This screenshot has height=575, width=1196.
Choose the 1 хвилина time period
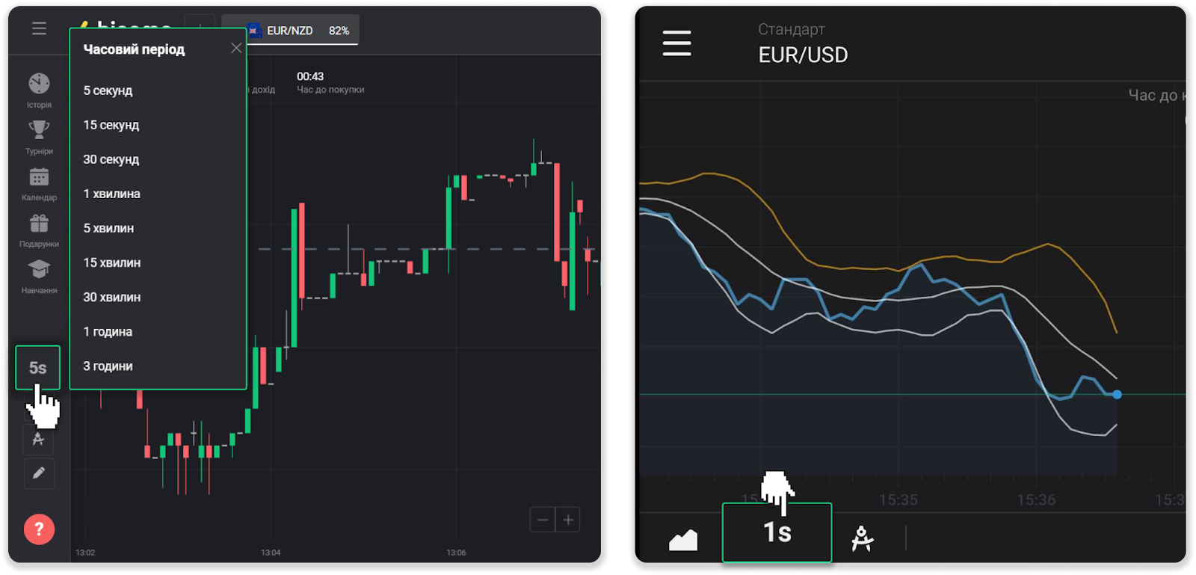111,194
